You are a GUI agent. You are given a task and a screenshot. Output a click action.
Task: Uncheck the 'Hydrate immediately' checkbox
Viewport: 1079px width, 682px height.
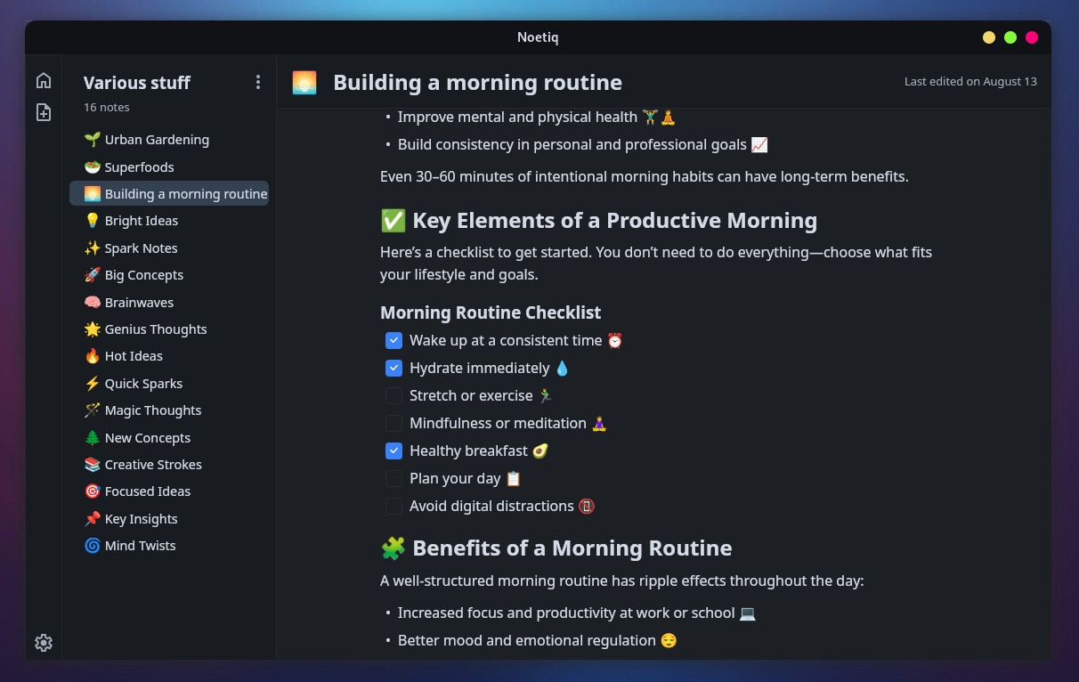pyautogui.click(x=393, y=368)
